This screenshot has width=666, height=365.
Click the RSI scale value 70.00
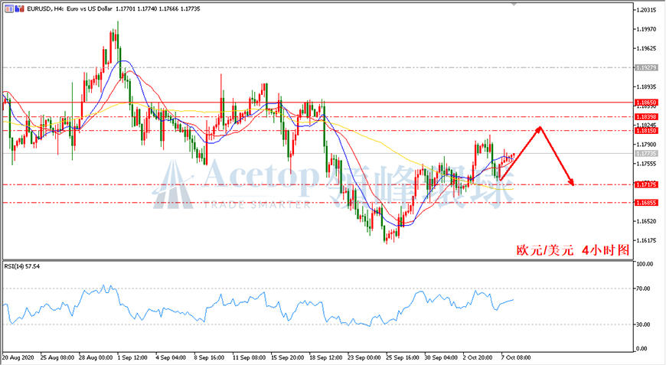pos(644,288)
